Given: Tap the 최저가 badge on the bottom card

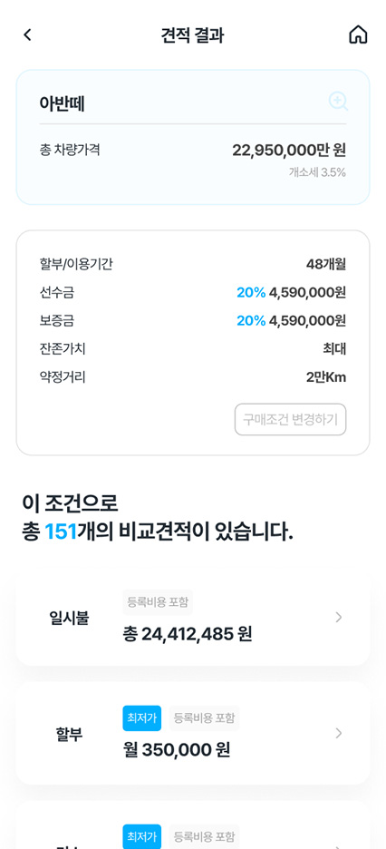Looking at the screenshot, I should click(141, 836).
